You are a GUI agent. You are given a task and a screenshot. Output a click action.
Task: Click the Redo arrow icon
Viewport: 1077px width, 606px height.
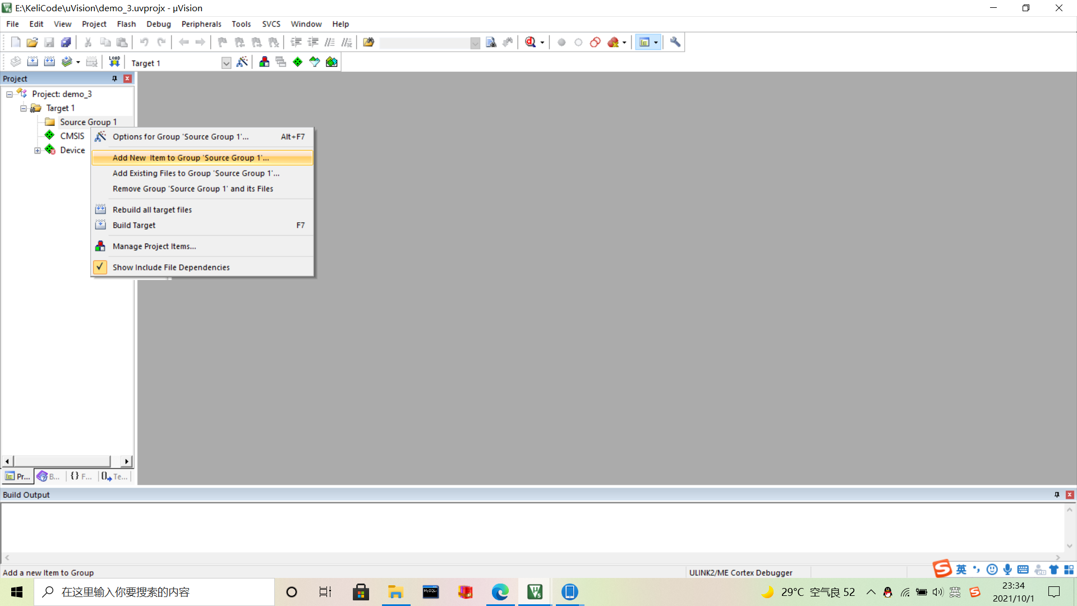[161, 42]
